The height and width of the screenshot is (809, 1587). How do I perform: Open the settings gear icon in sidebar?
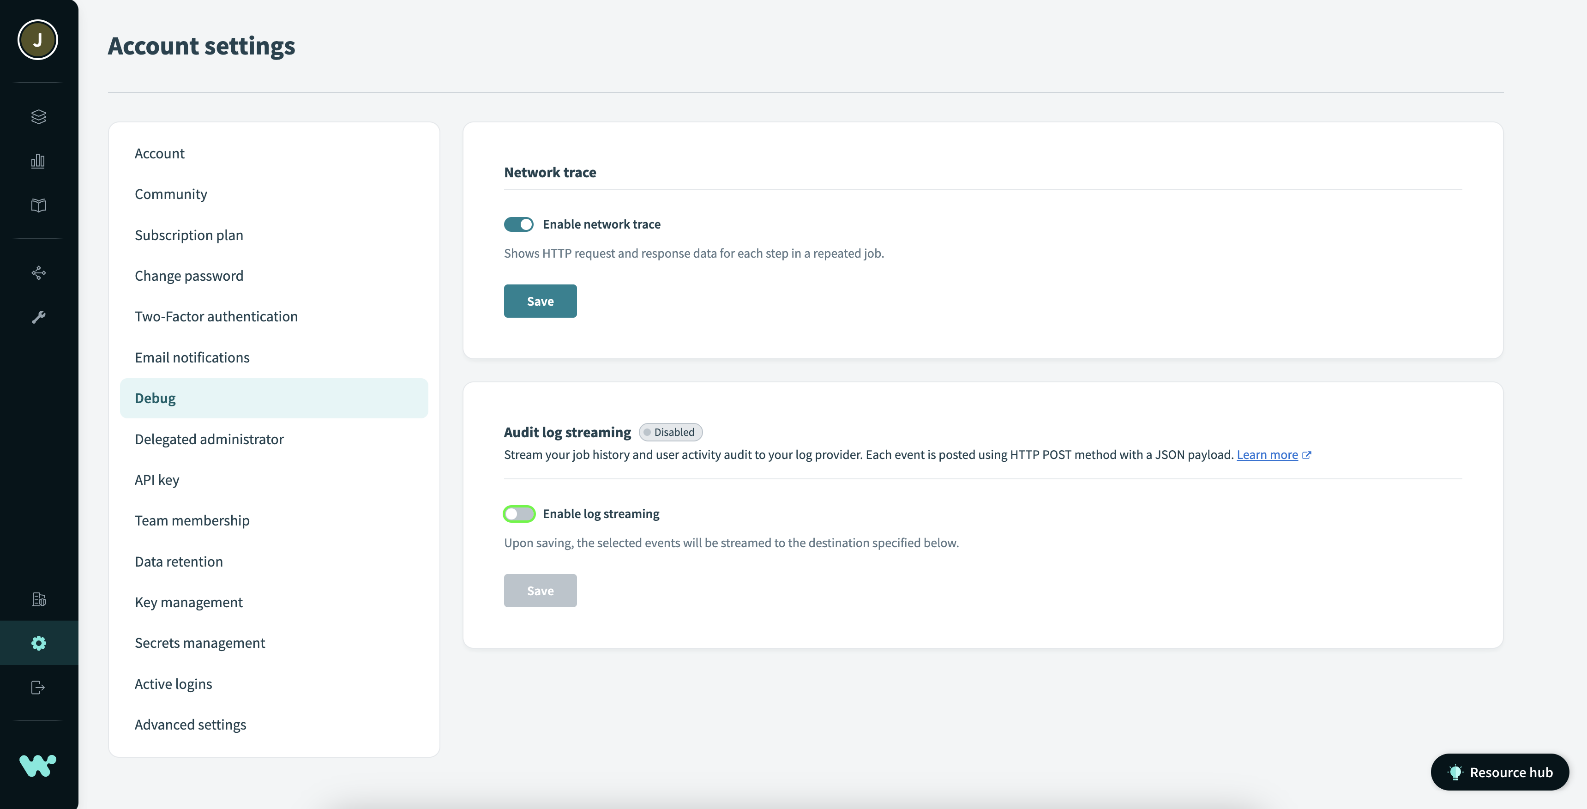tap(39, 642)
